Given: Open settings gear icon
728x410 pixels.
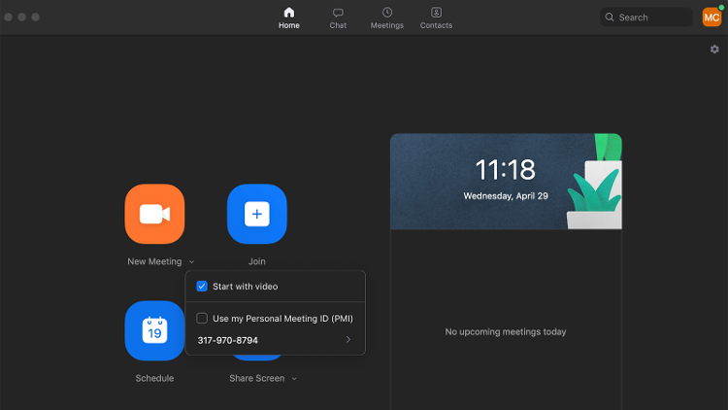Looking at the screenshot, I should [714, 50].
